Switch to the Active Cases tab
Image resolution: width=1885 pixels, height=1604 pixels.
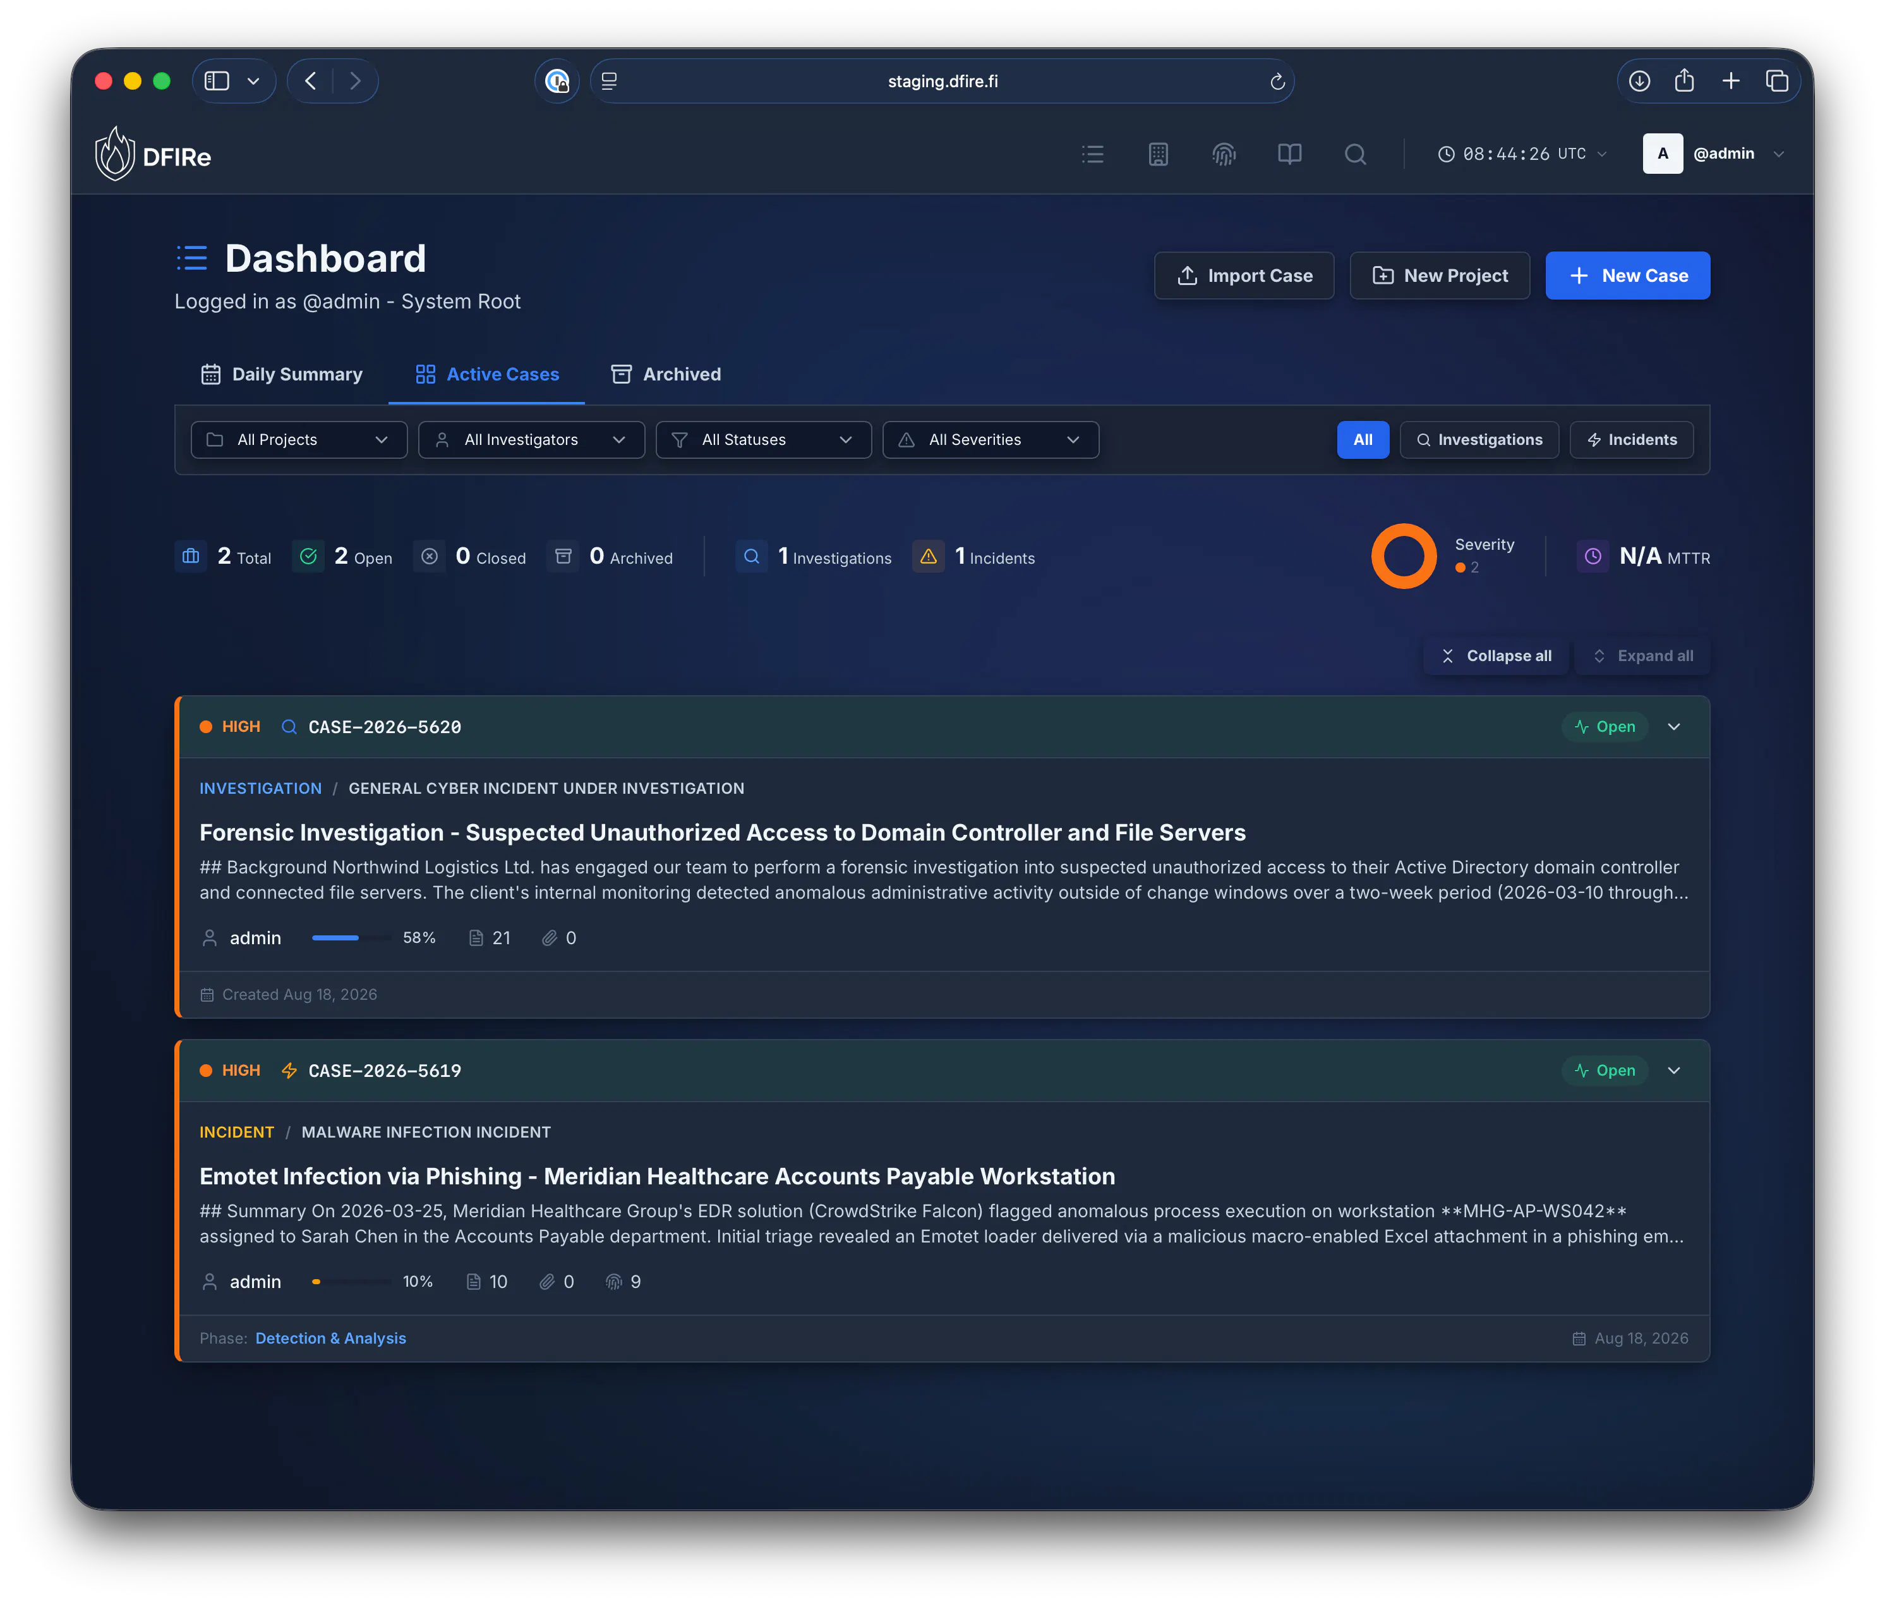pos(487,374)
